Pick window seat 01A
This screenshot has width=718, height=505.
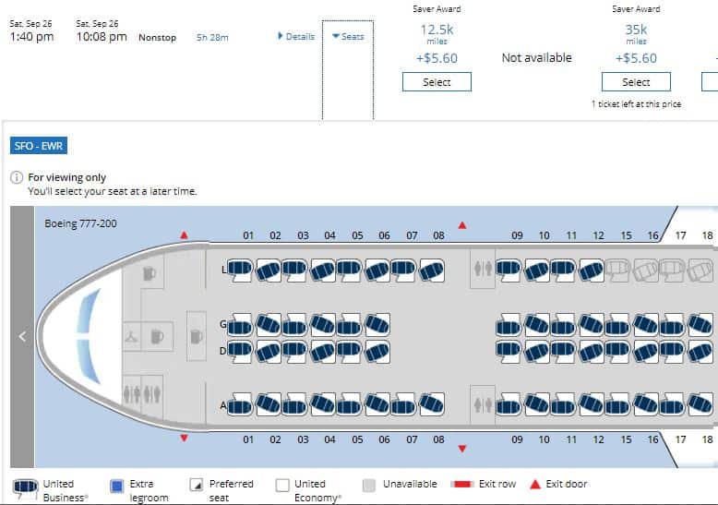click(240, 404)
